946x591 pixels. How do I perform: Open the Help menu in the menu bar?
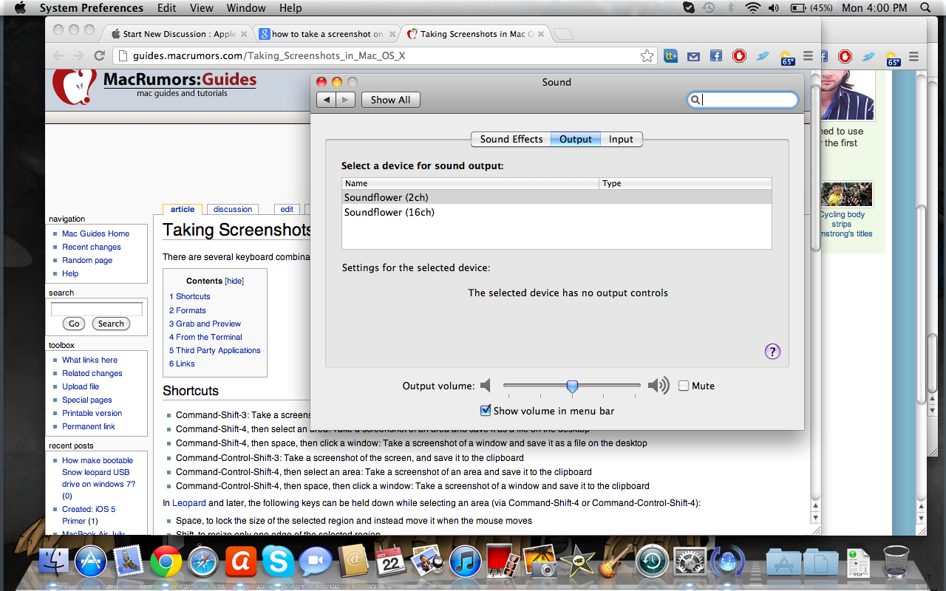(x=291, y=8)
